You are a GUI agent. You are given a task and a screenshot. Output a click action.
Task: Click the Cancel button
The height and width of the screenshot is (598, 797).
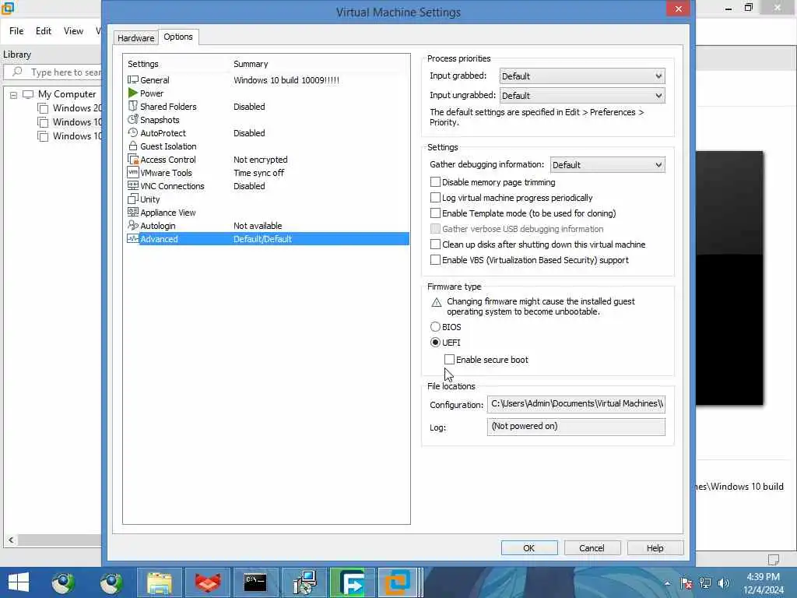(592, 547)
